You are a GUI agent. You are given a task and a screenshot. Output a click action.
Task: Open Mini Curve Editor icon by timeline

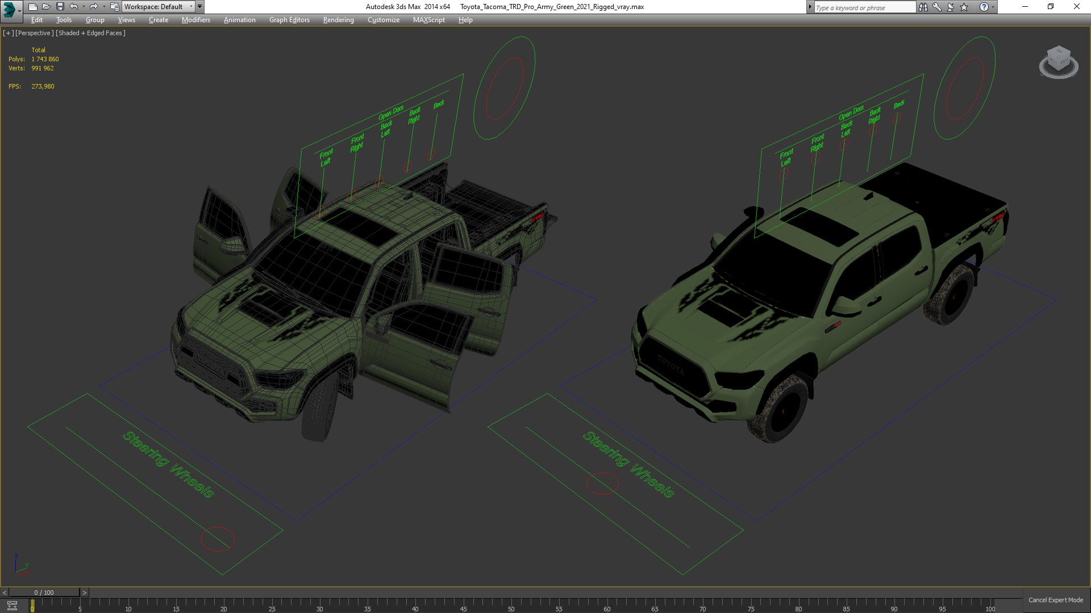[12, 606]
